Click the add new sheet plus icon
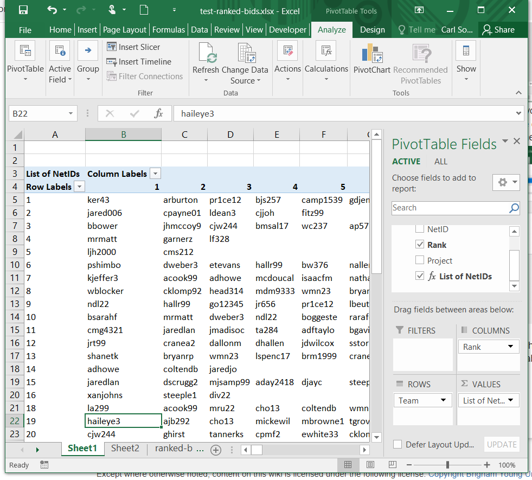 click(216, 450)
